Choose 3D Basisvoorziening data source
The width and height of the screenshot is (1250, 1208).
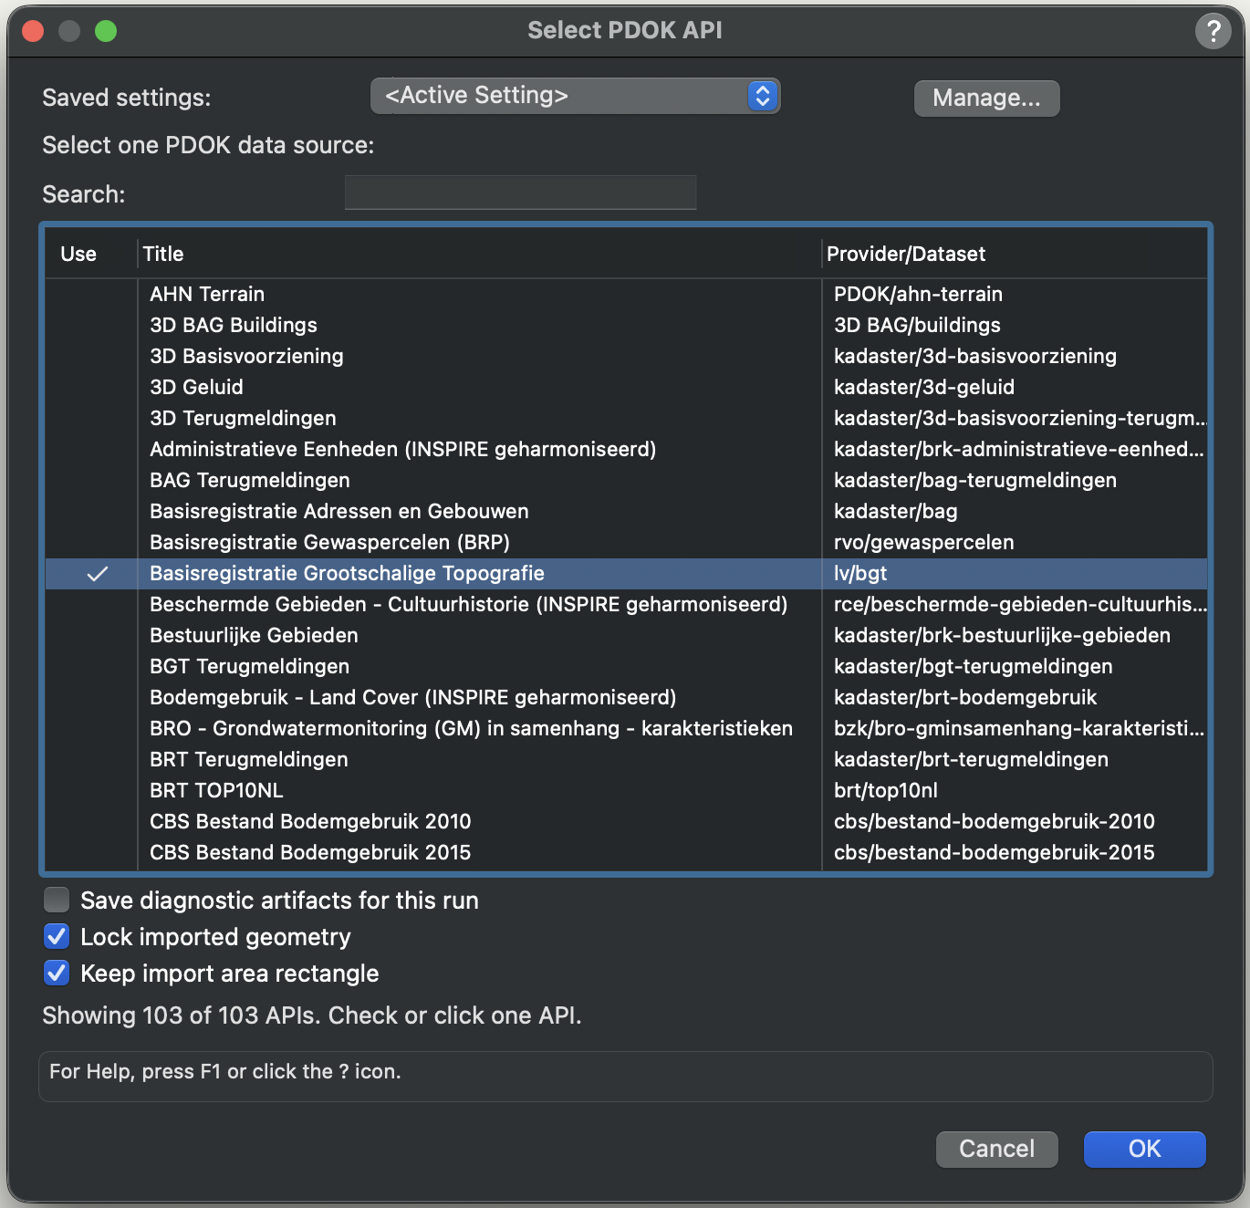pos(626,356)
